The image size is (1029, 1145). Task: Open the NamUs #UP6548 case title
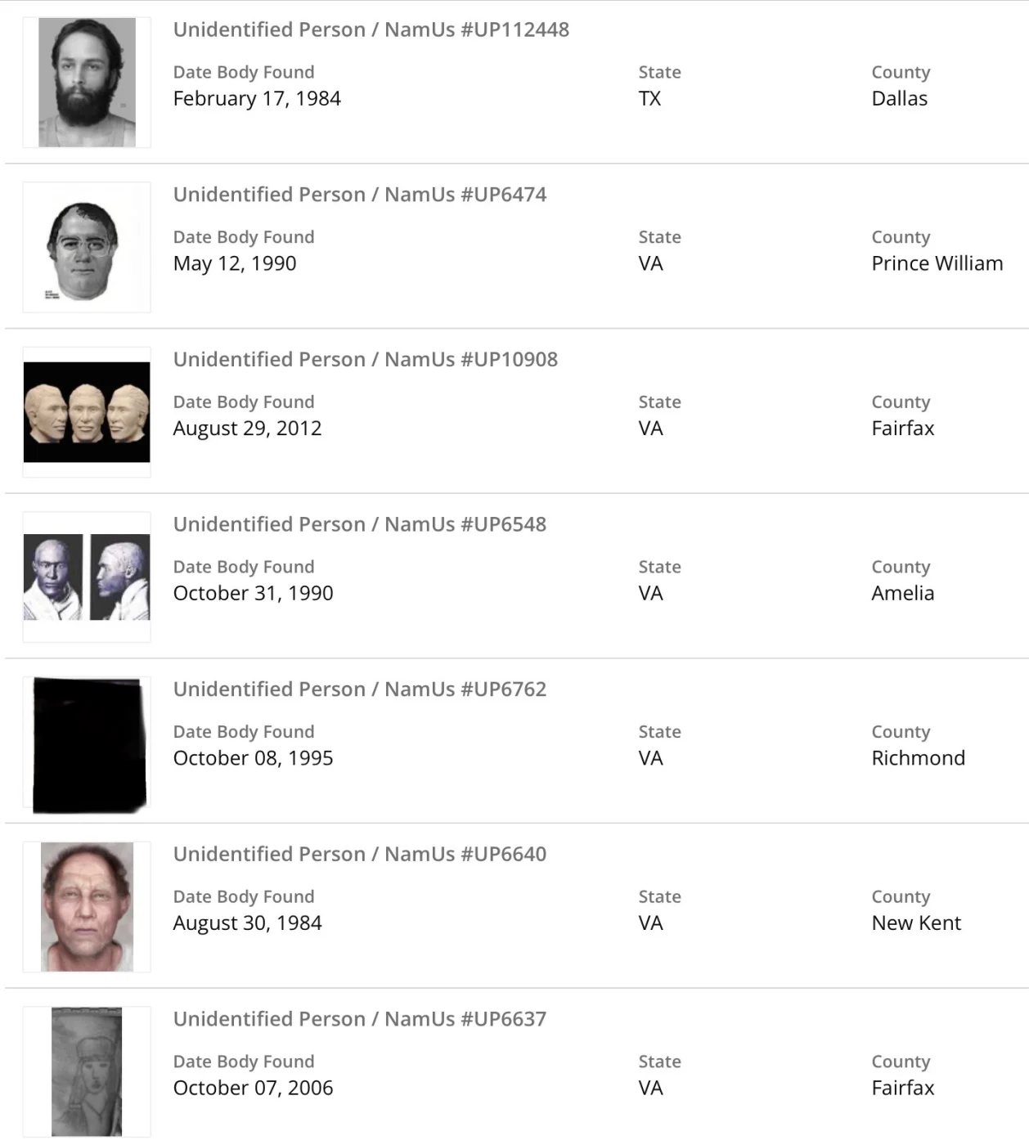[x=359, y=524]
